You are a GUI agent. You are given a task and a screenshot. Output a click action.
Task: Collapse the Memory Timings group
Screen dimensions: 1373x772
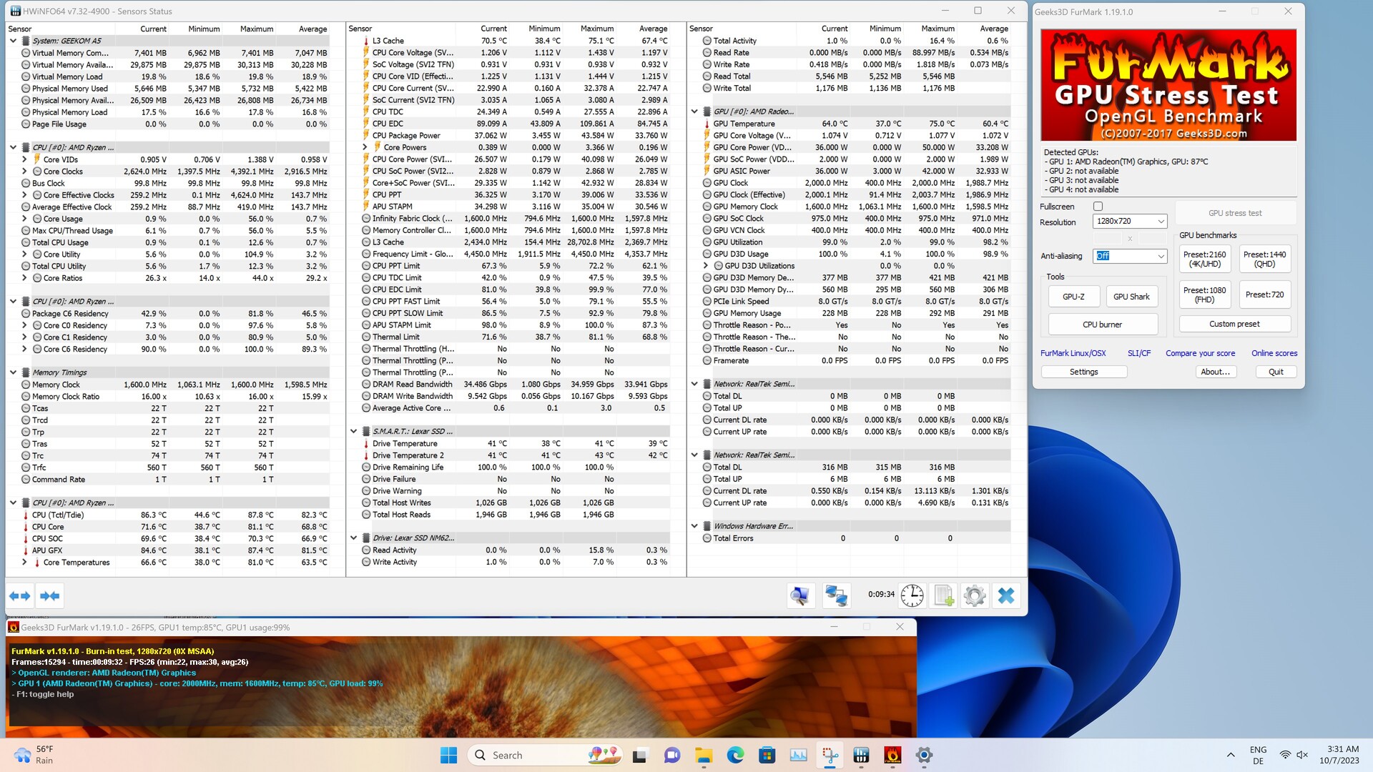13,372
